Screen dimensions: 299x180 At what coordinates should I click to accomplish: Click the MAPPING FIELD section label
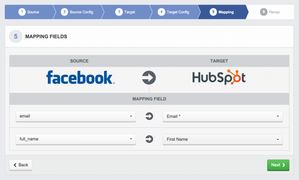click(149, 99)
